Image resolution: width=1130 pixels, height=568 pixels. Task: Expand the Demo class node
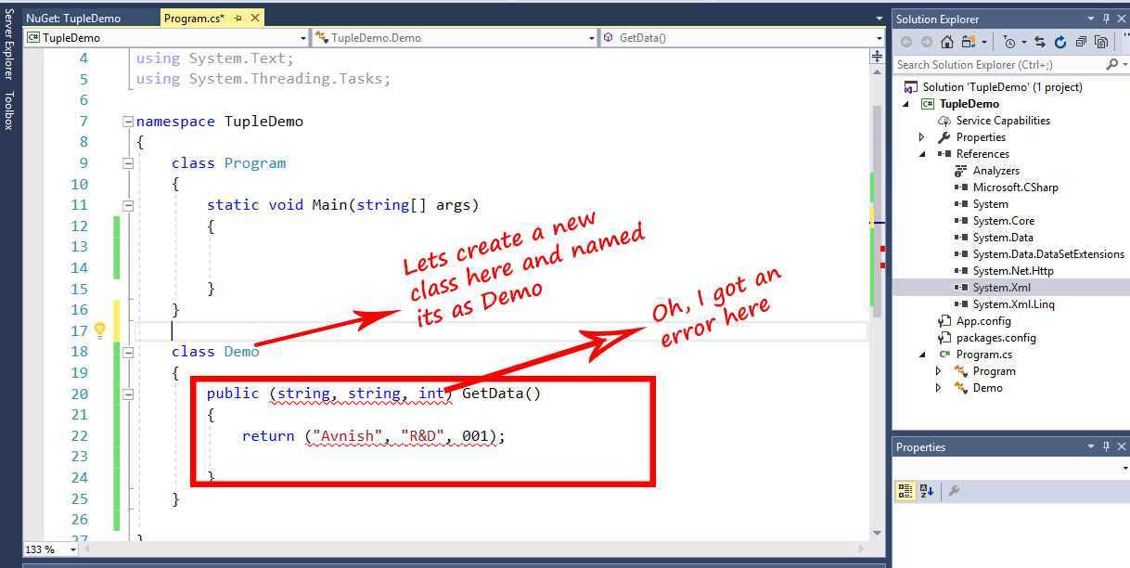click(938, 388)
